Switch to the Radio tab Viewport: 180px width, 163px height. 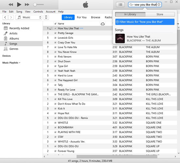pyautogui.click(x=108, y=17)
